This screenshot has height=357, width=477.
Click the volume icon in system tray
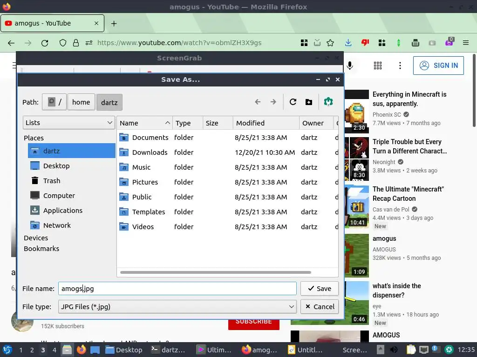pyautogui.click(x=394, y=350)
